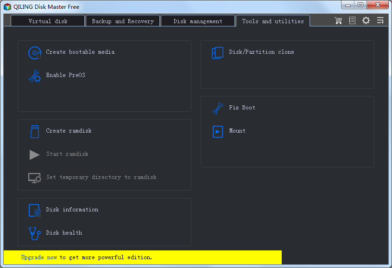Click the Start ramdisk label

click(x=67, y=154)
